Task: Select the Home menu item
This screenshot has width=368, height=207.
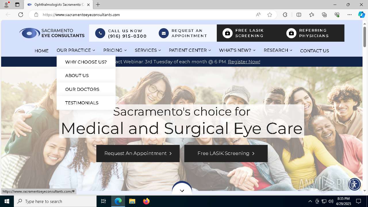Action: click(x=41, y=51)
